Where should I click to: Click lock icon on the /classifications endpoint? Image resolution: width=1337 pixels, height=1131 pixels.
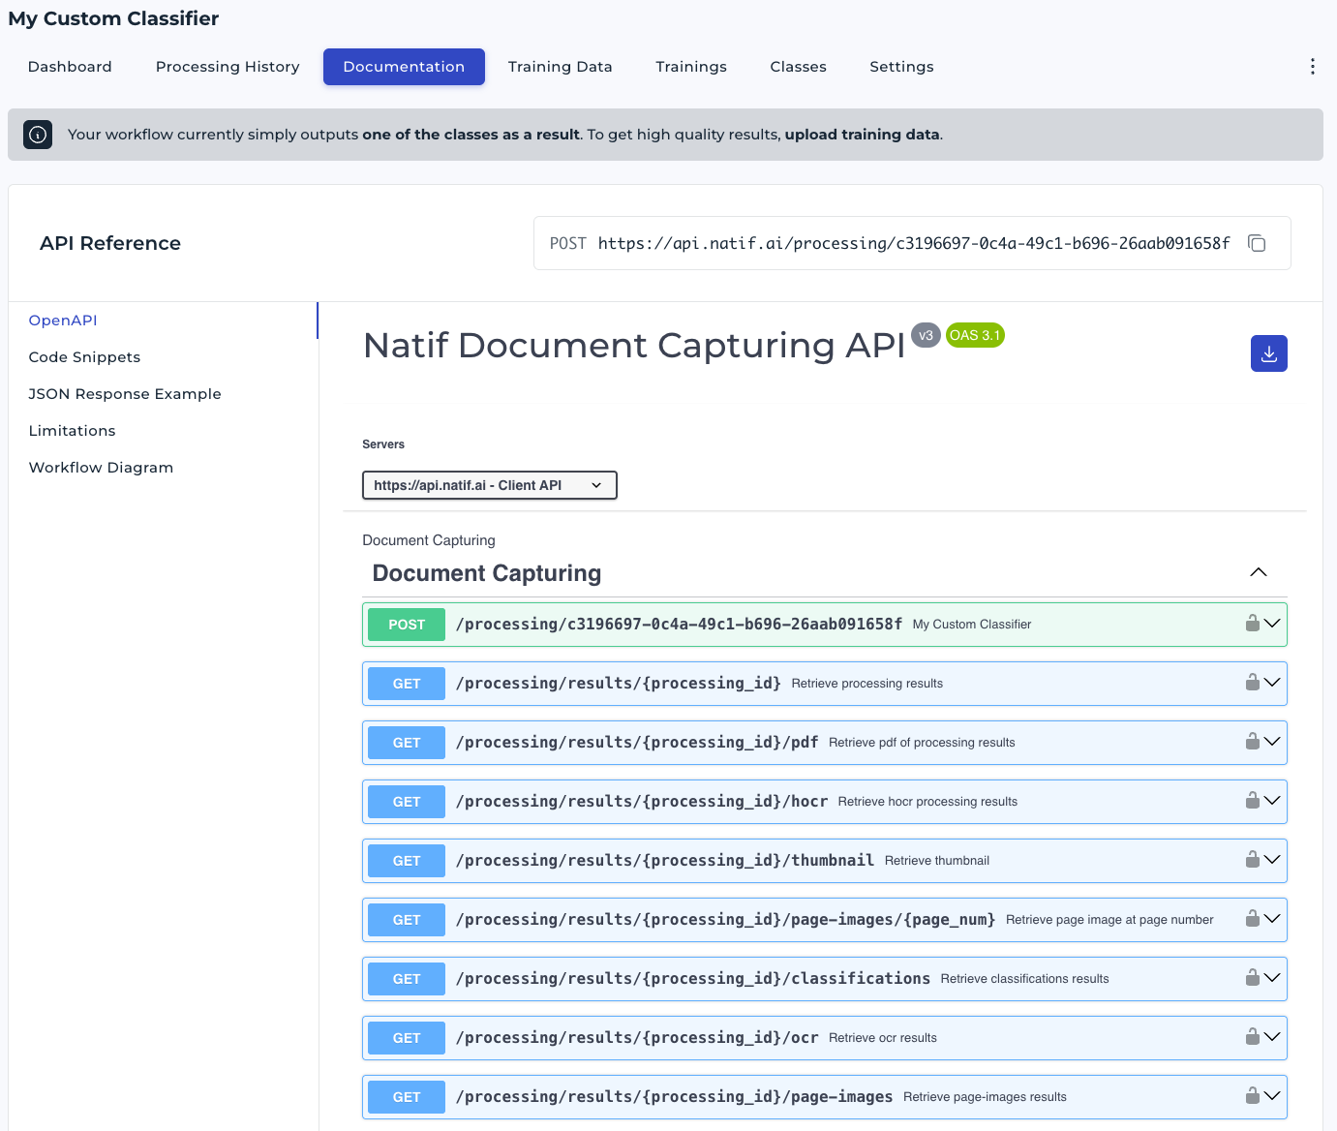click(x=1252, y=978)
